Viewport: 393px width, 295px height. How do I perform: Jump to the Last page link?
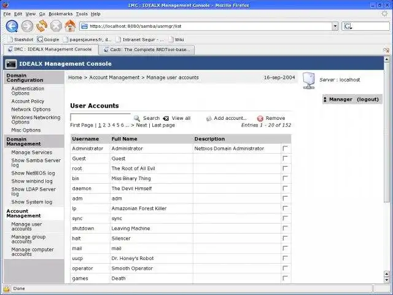point(163,125)
